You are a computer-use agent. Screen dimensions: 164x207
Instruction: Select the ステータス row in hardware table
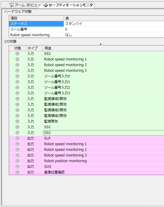pos(86,24)
